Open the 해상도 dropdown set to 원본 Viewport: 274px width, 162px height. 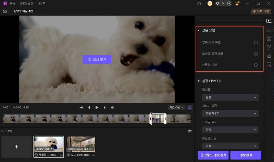coord(230,98)
